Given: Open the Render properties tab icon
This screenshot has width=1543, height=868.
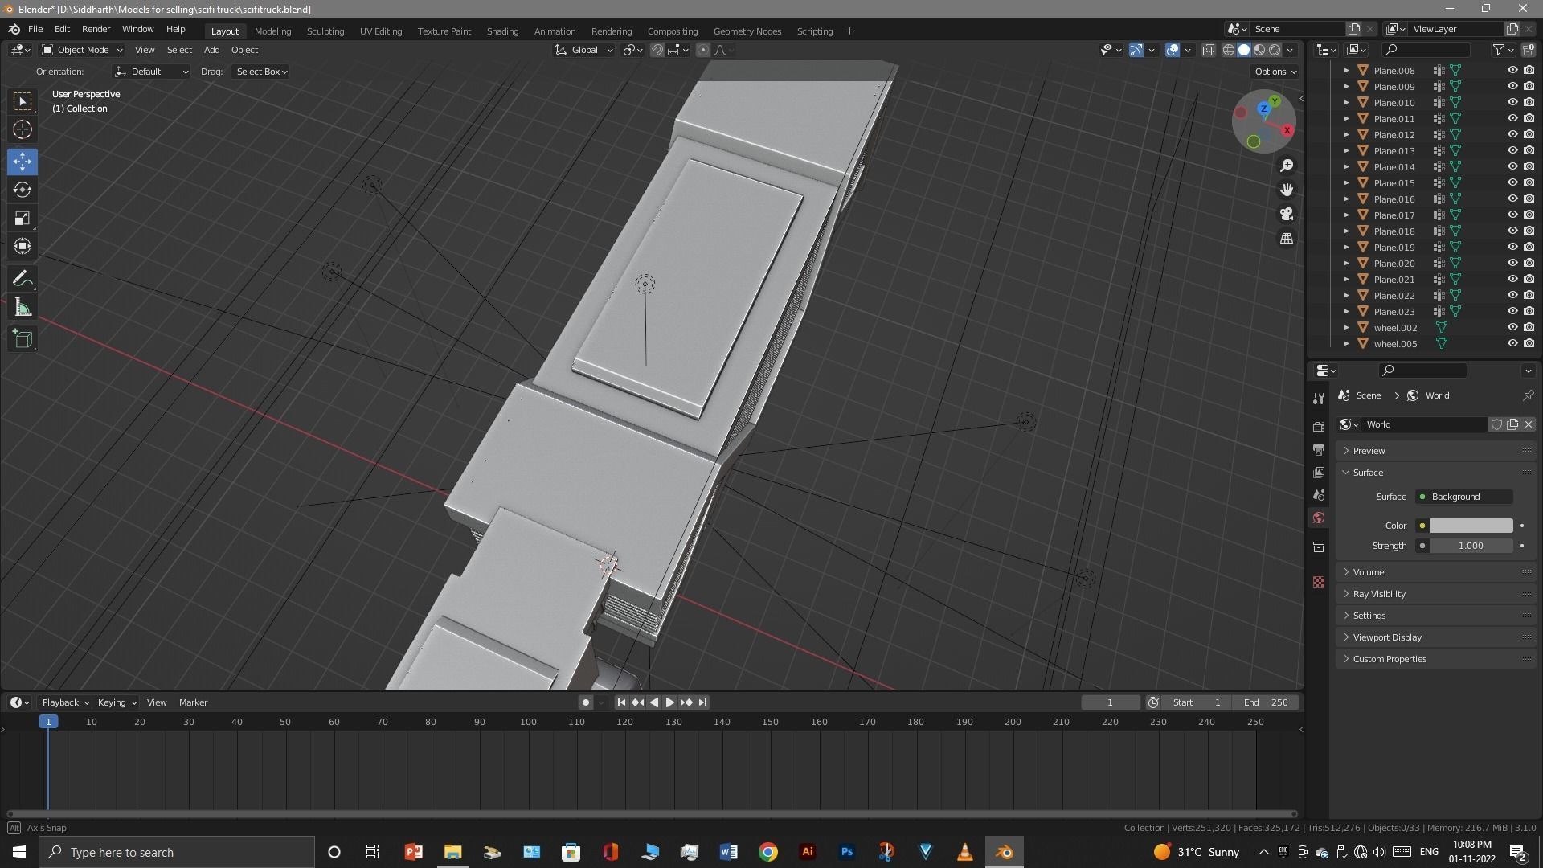Looking at the screenshot, I should coord(1319,428).
